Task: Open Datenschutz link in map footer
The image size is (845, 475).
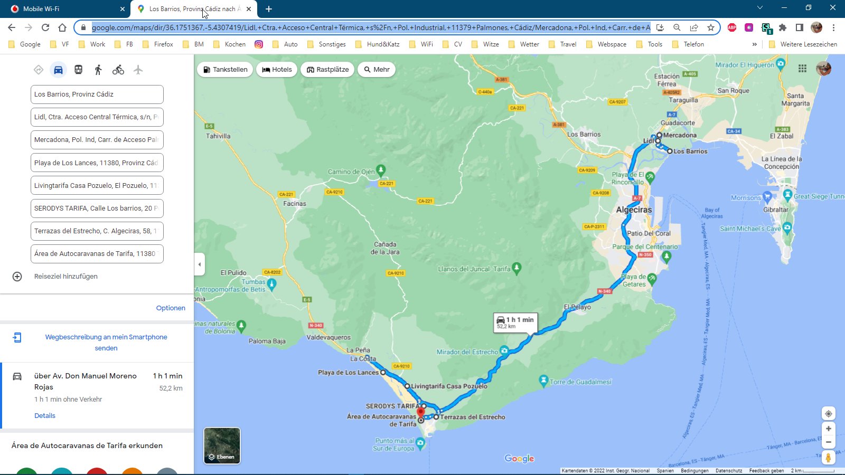Action: [729, 471]
